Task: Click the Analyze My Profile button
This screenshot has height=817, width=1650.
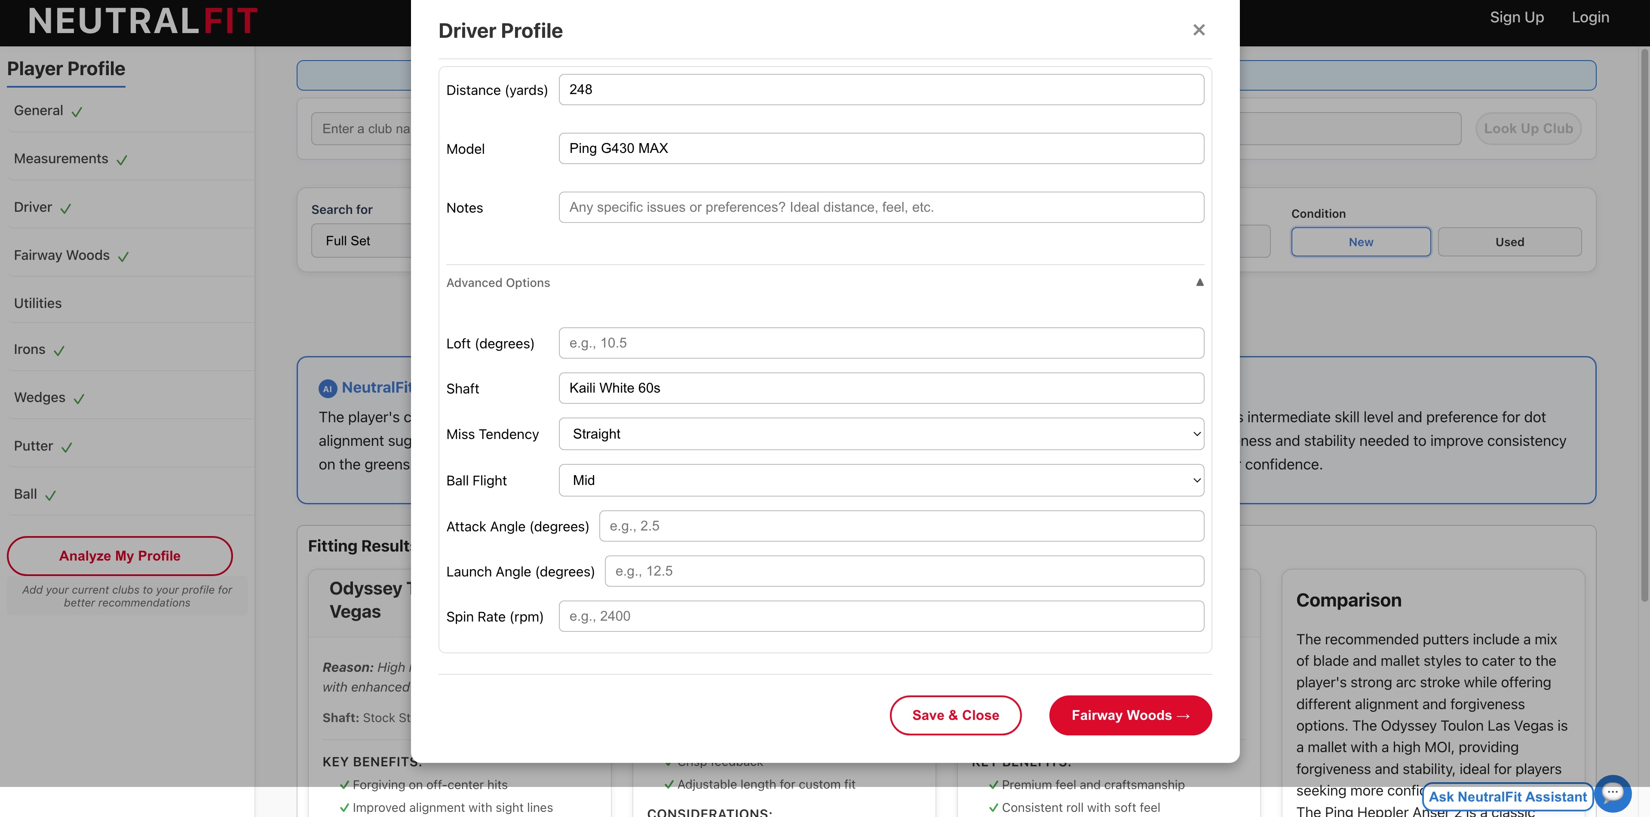Action: point(120,555)
